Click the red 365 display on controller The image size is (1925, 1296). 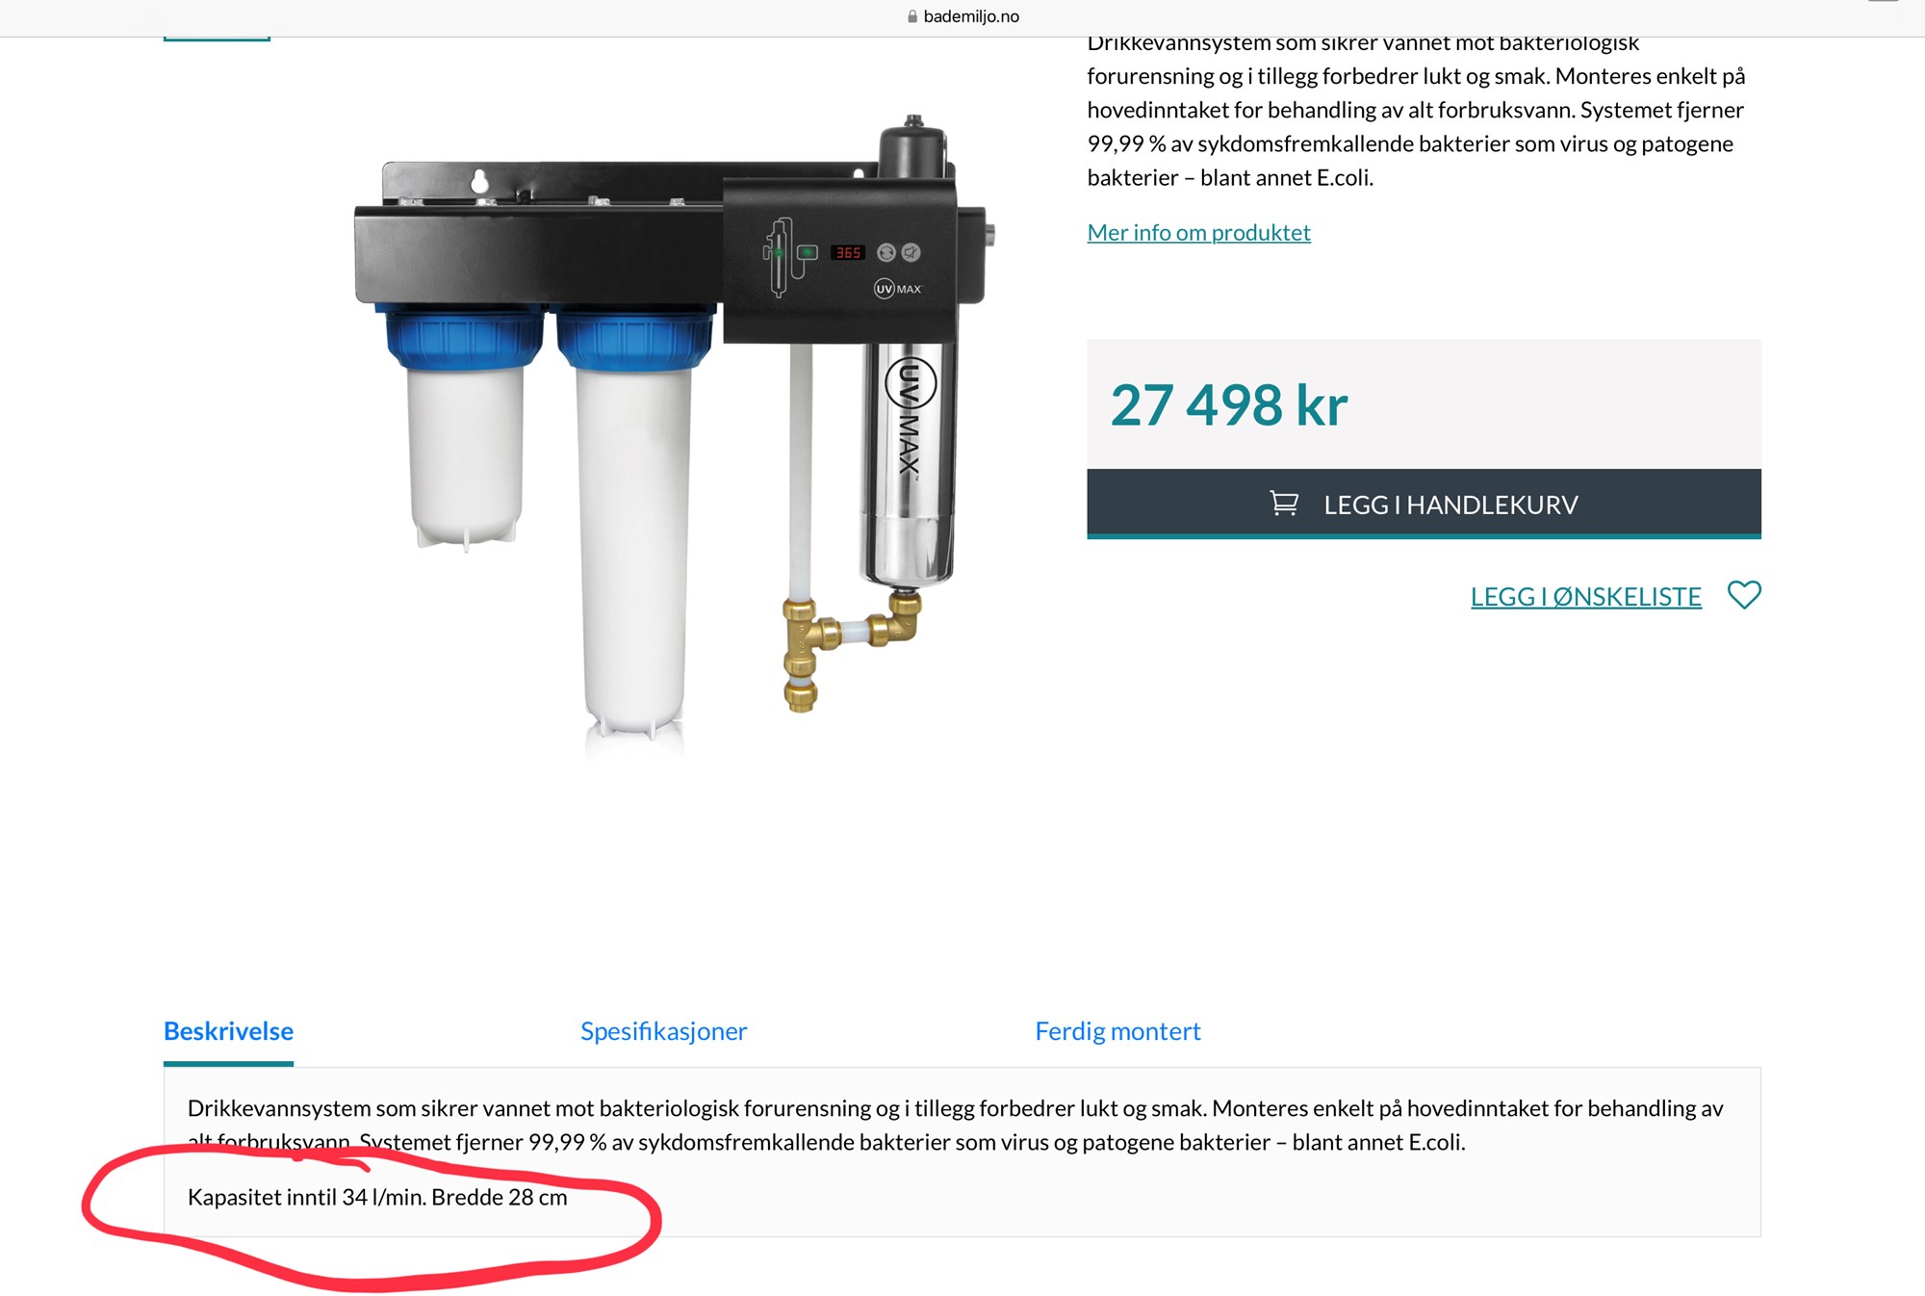(848, 252)
